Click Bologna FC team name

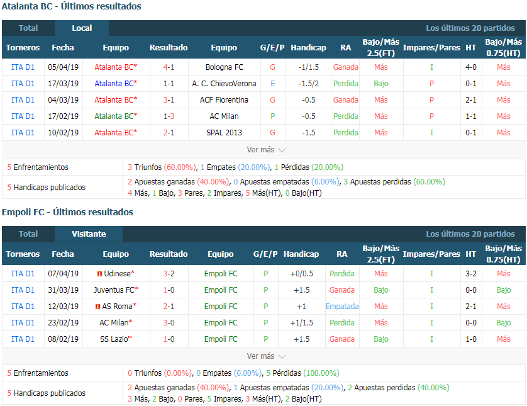coord(224,67)
